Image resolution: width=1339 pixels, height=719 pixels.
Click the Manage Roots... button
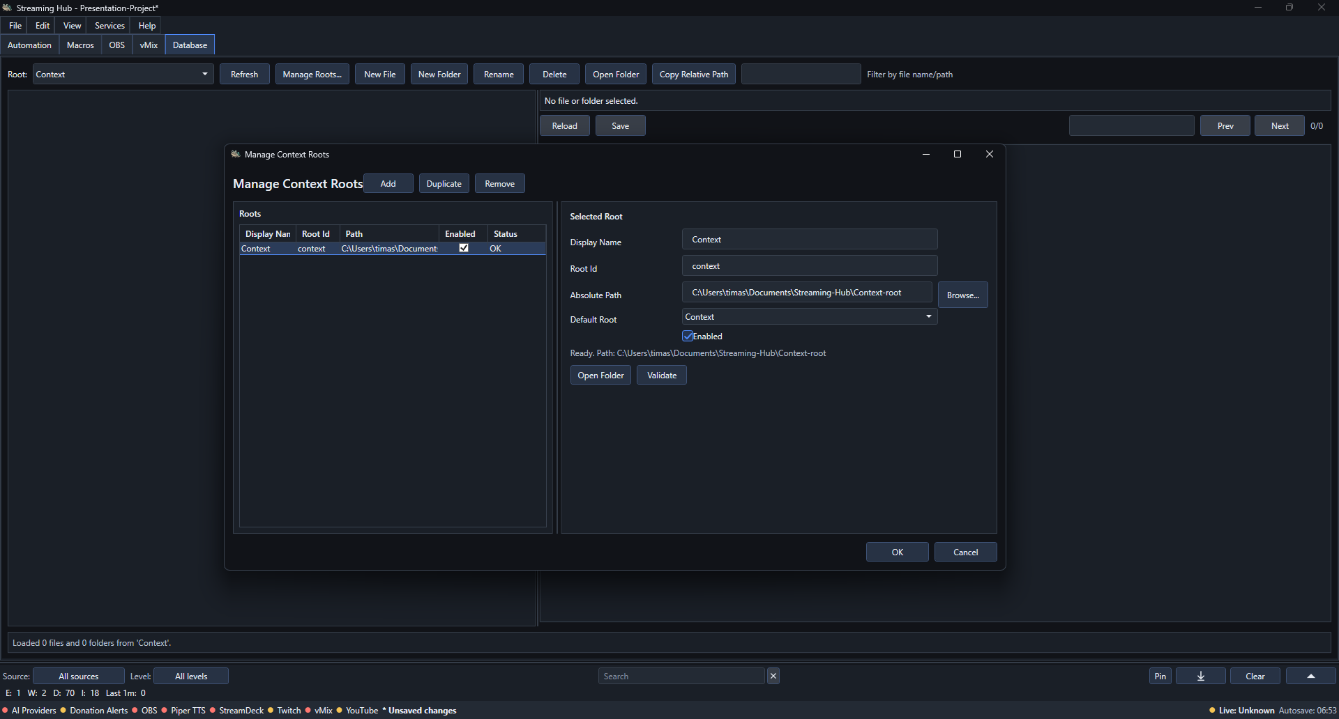(312, 74)
